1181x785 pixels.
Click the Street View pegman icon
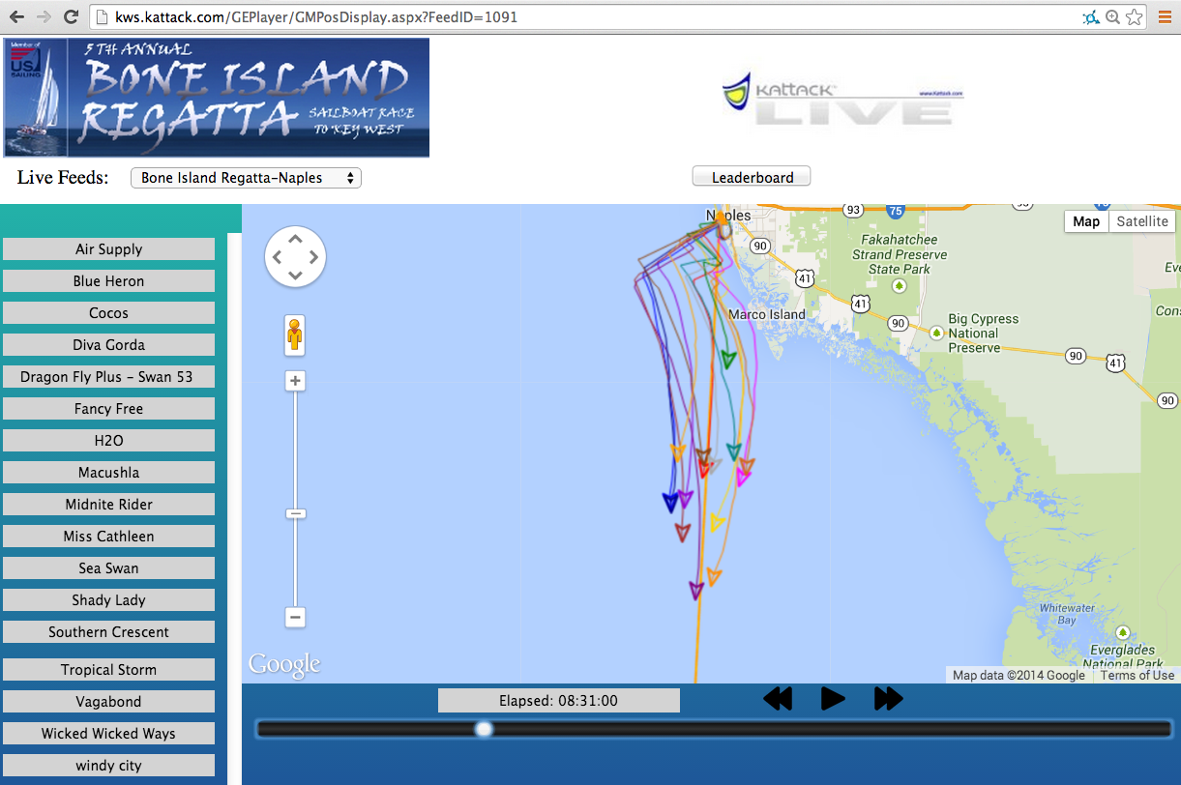tap(295, 334)
